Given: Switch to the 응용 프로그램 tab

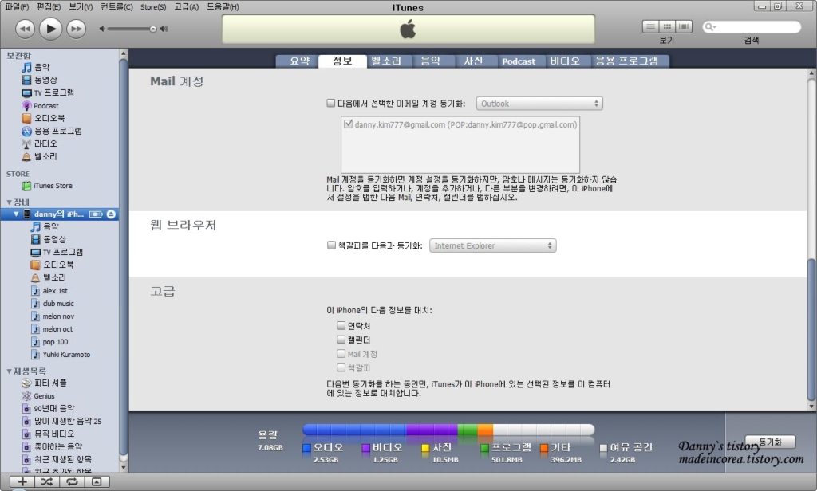Looking at the screenshot, I should pos(627,61).
